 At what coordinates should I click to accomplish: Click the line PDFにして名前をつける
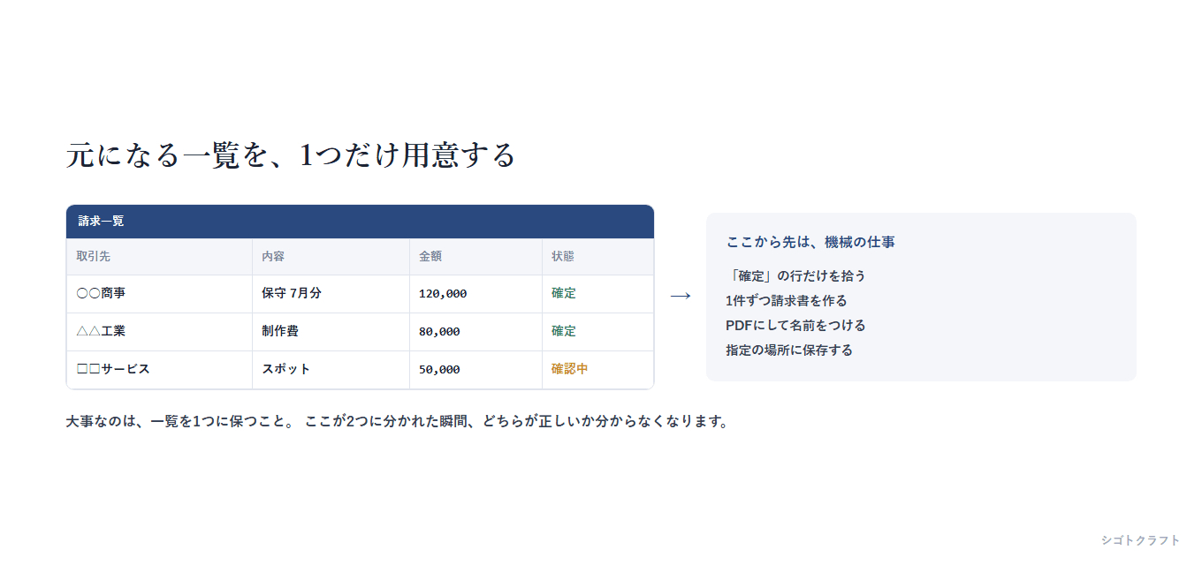[x=795, y=326]
